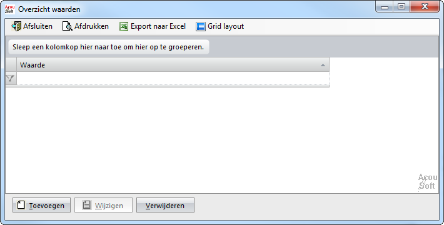
Task: Click the row indicator header cell
Action: [x=11, y=65]
